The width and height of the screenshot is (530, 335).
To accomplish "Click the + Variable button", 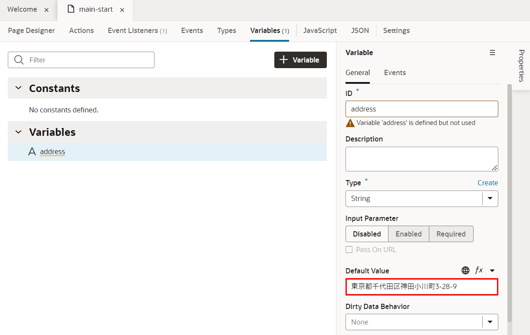I will tap(300, 60).
